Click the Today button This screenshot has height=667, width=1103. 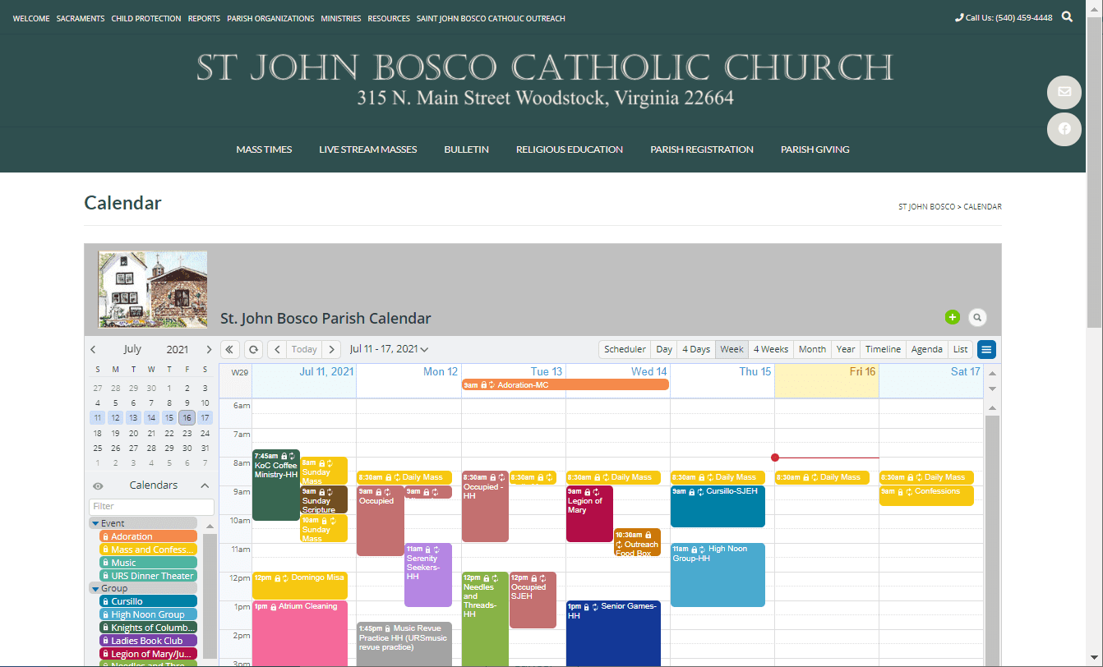point(304,349)
